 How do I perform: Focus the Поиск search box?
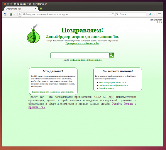click(131, 14)
